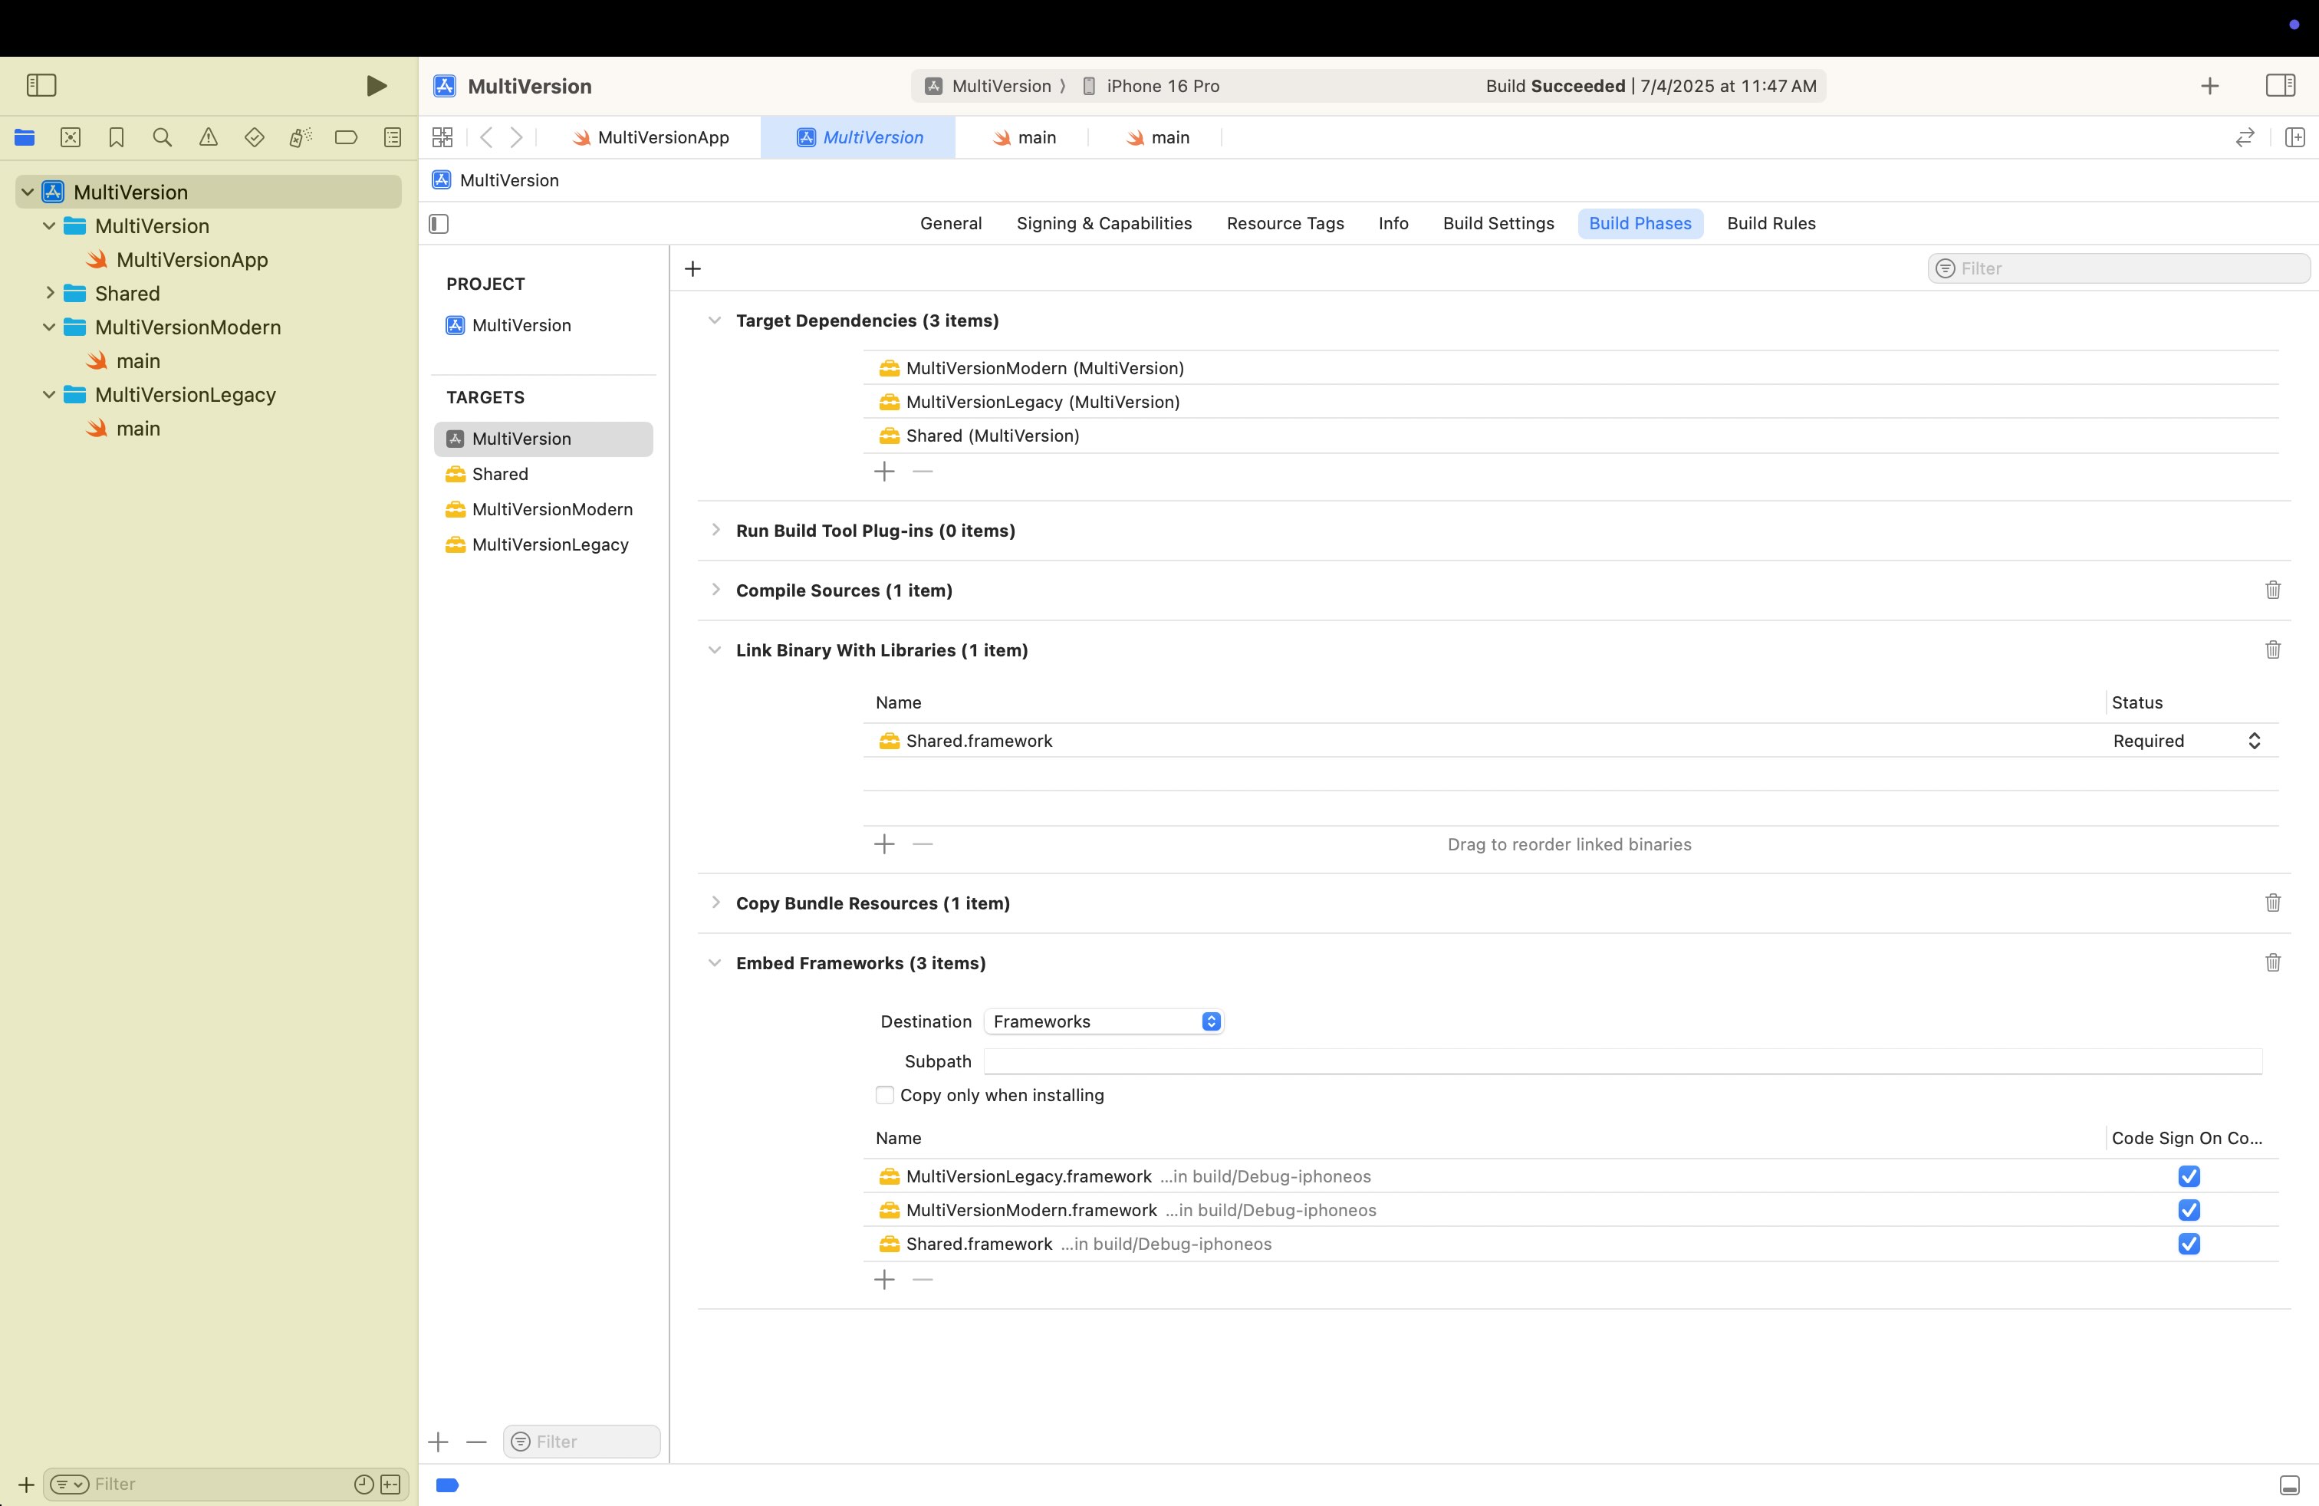This screenshot has height=1506, width=2319.
Task: Uncheck code sign for Shared.framework embed
Action: (2189, 1244)
